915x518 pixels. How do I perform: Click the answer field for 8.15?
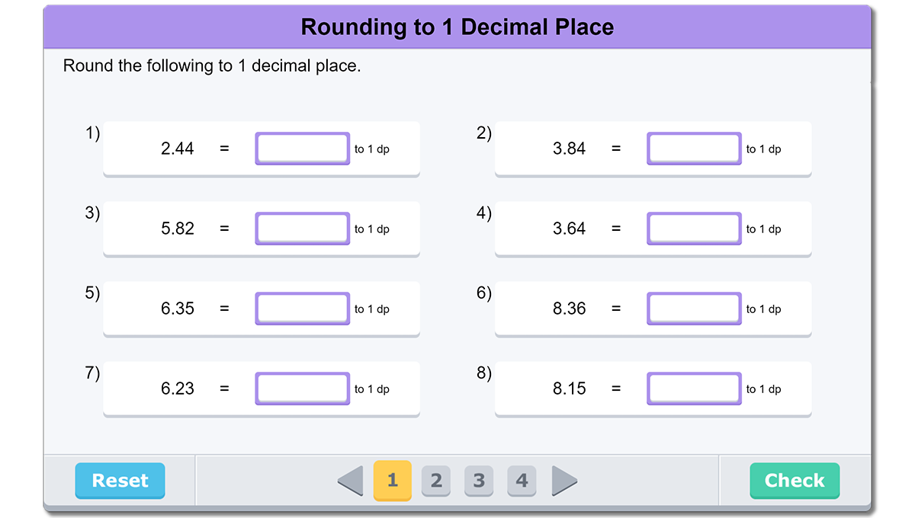(694, 388)
